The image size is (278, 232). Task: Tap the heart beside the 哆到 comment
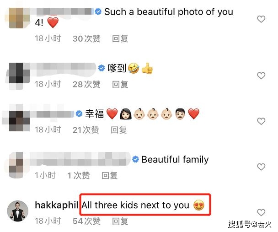pos(261,76)
